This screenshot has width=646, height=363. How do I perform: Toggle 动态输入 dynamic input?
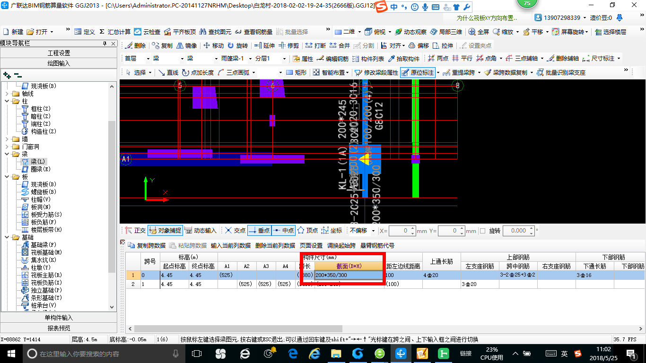tap(201, 231)
